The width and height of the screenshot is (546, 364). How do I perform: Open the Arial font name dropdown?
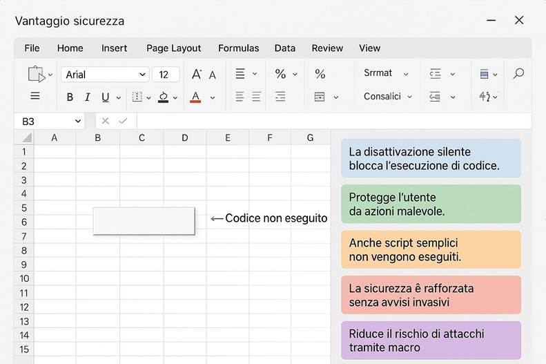(105, 75)
